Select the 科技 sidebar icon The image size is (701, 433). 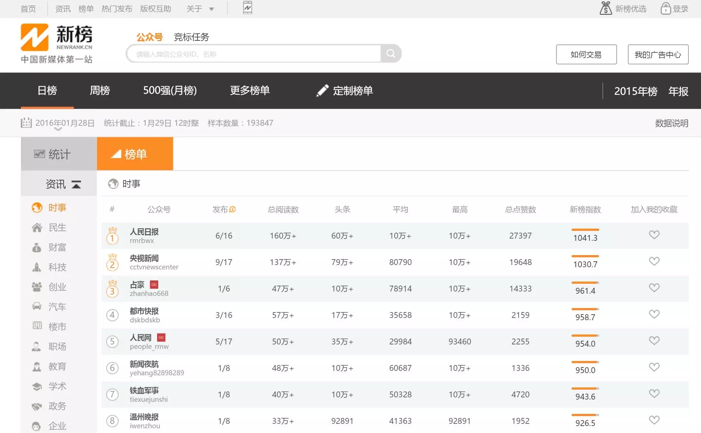[37, 267]
